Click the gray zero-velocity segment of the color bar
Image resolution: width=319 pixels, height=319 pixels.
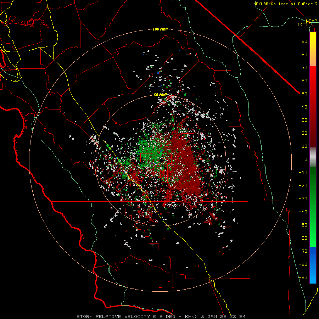tap(313, 157)
